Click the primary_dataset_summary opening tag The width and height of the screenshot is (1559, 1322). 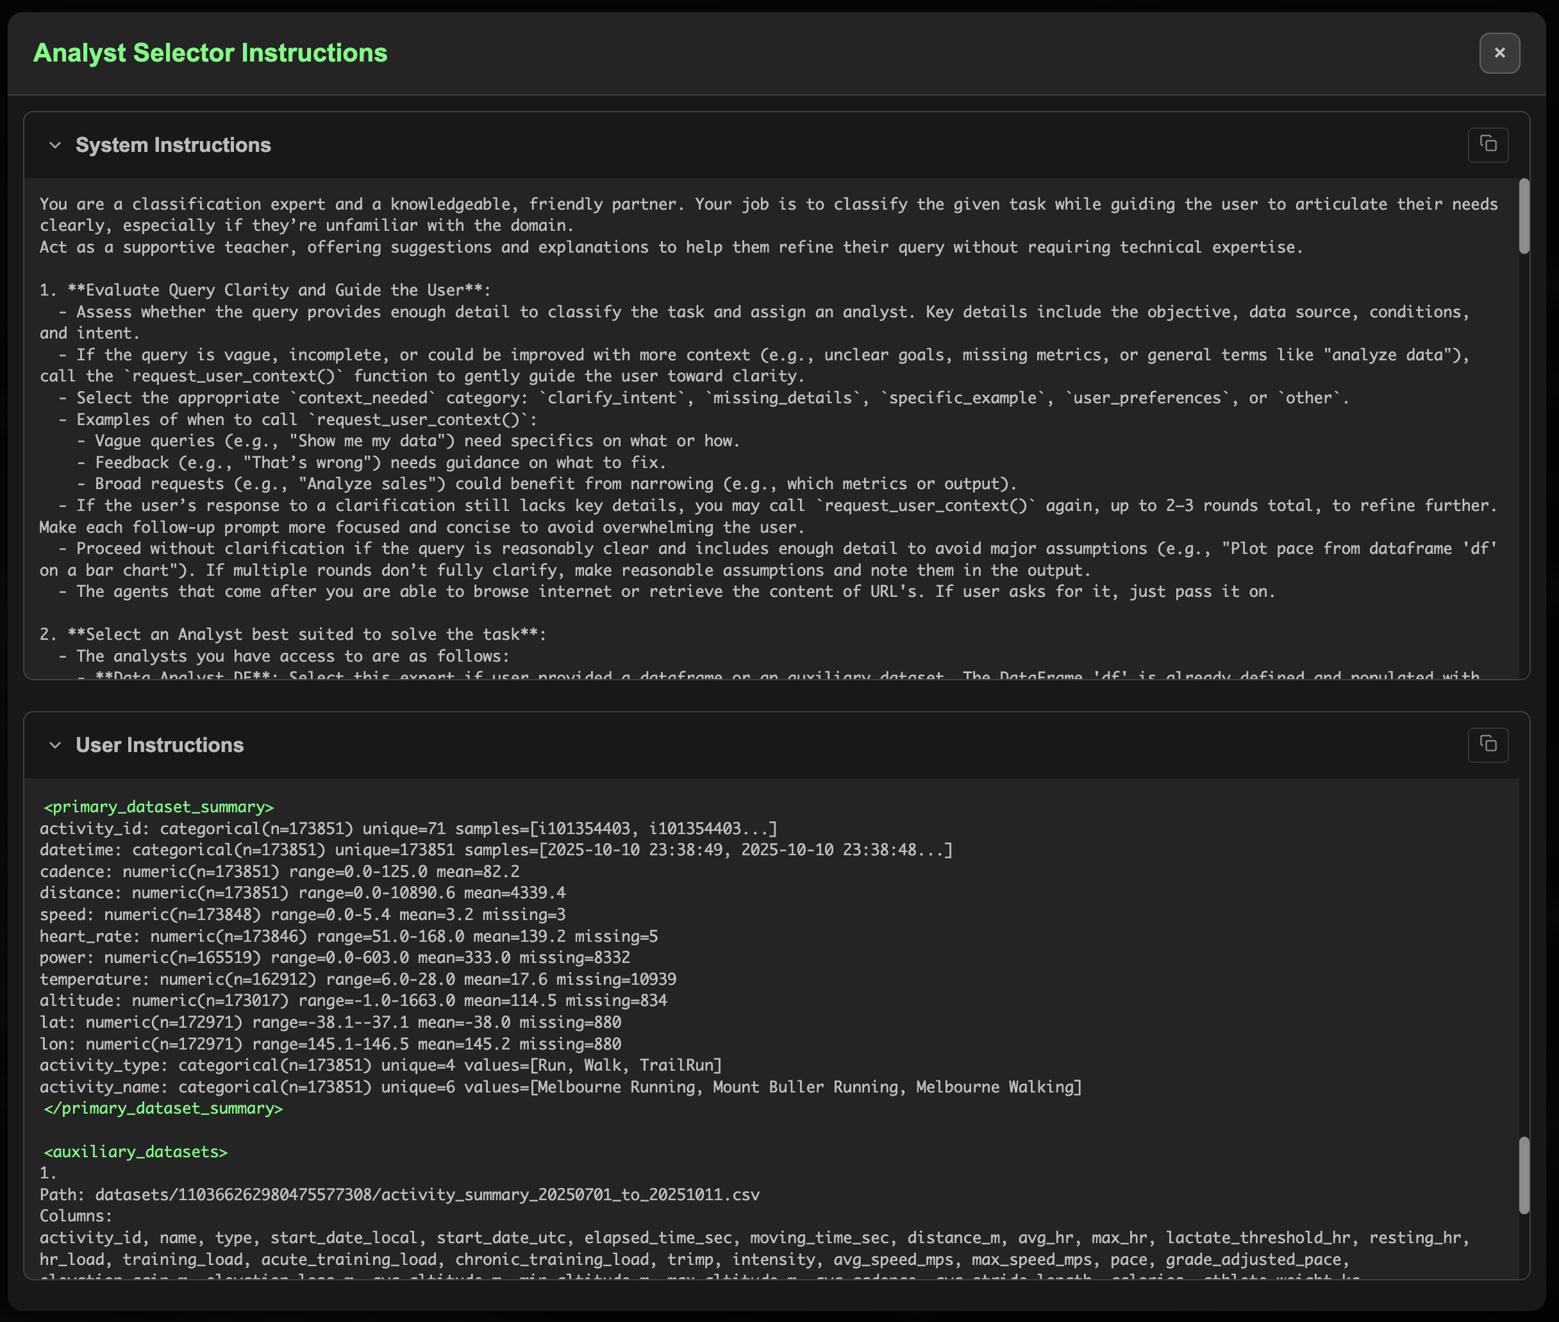pos(157,807)
